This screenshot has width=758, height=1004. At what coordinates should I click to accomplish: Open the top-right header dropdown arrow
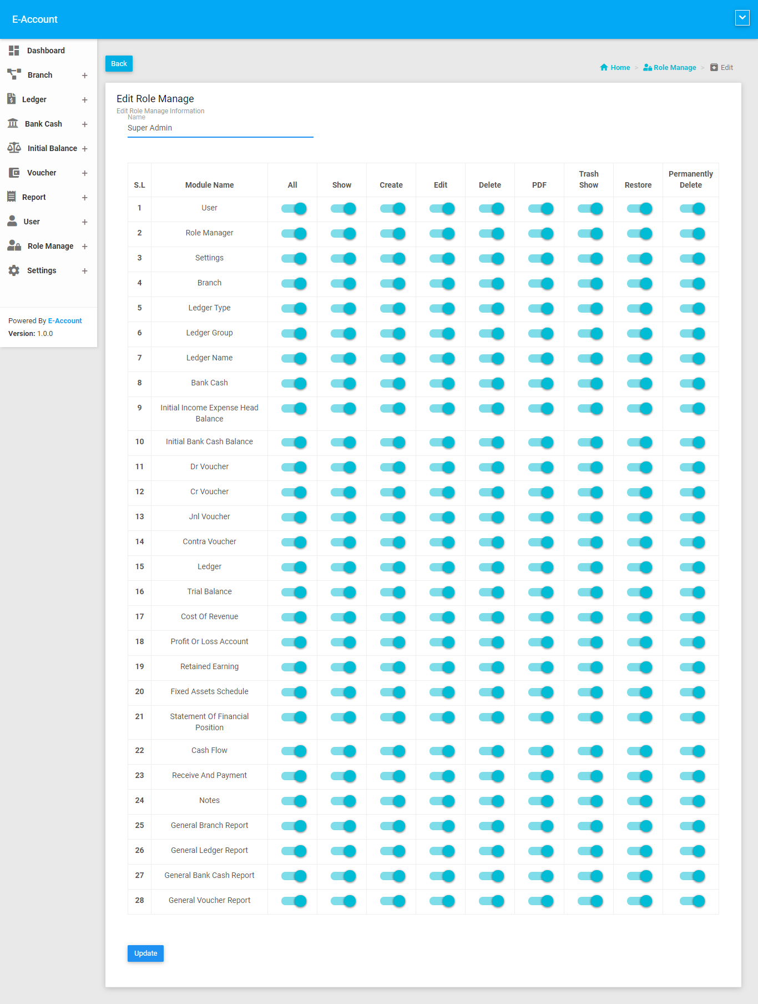click(742, 18)
